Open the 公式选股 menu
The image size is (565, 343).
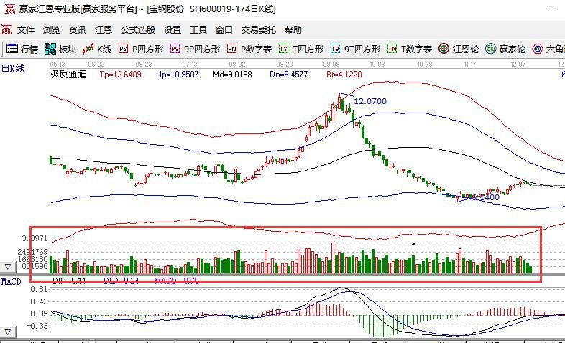(137, 30)
